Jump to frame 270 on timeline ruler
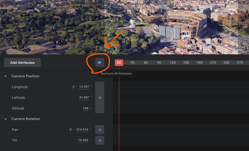 [x=240, y=63]
